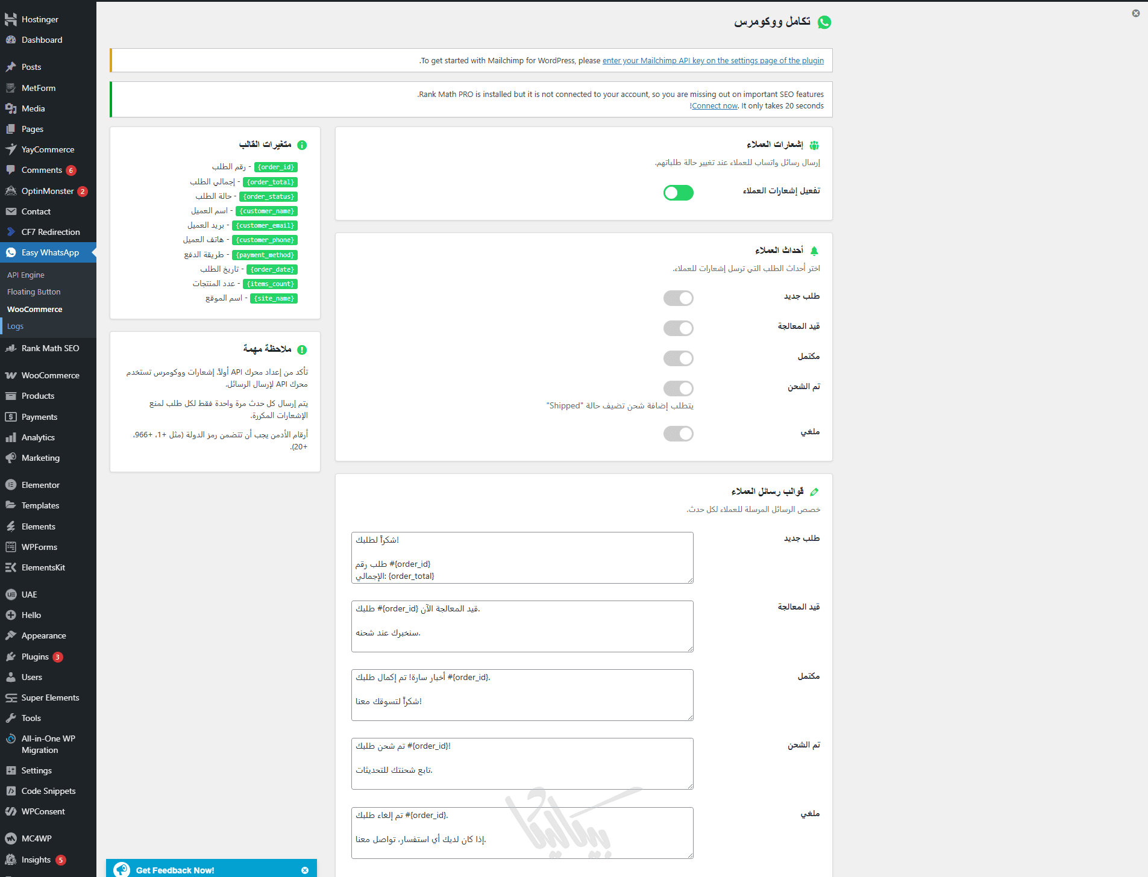
Task: Click the Mailchimp API key settings link
Action: click(713, 60)
